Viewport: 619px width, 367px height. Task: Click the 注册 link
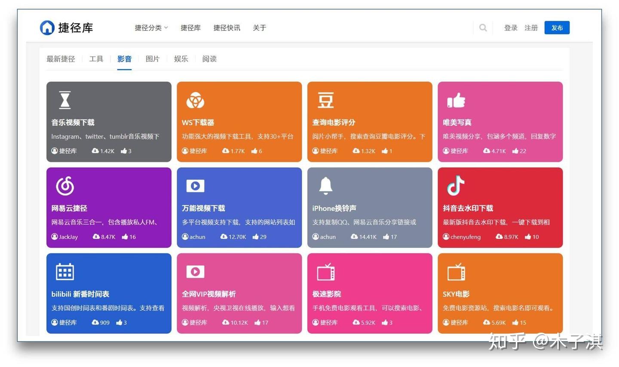[531, 28]
